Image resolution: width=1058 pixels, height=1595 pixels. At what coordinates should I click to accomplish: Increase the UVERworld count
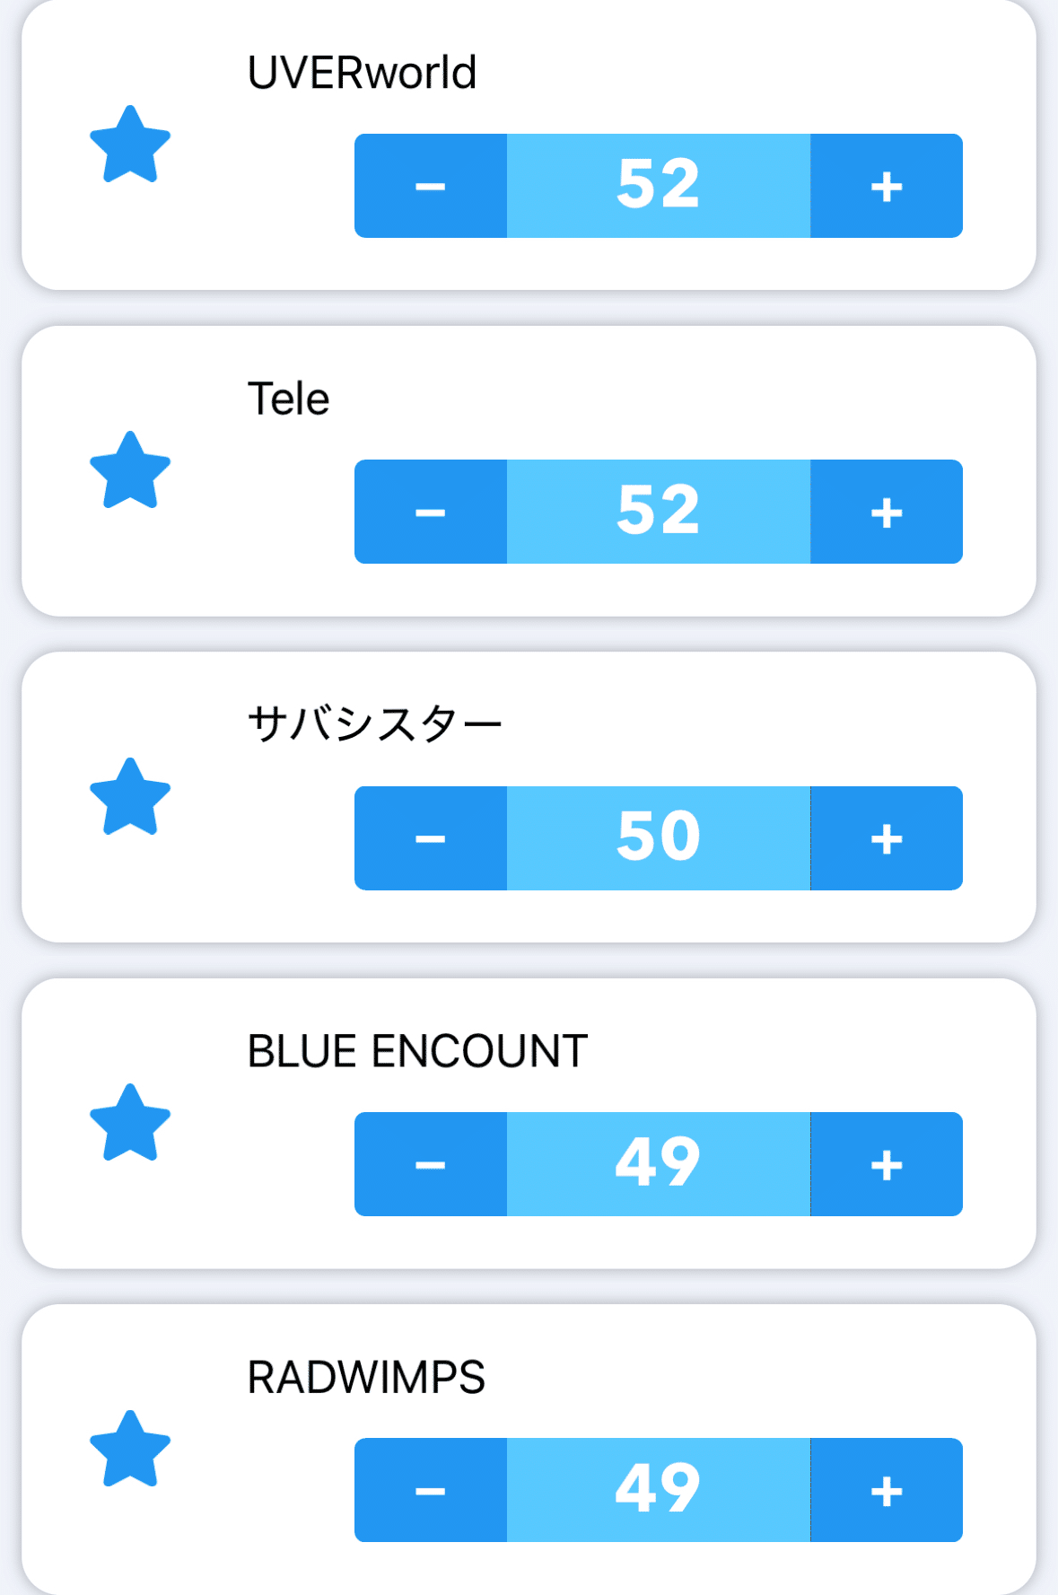tap(887, 186)
